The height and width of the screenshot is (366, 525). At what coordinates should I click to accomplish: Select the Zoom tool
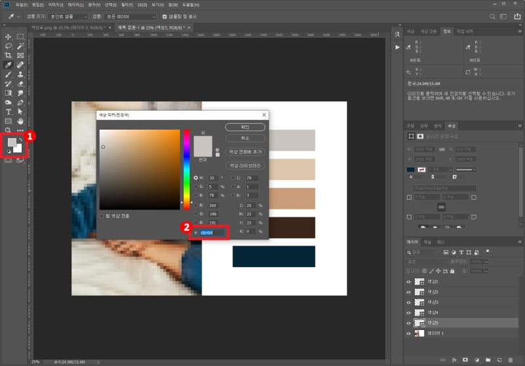pos(9,130)
